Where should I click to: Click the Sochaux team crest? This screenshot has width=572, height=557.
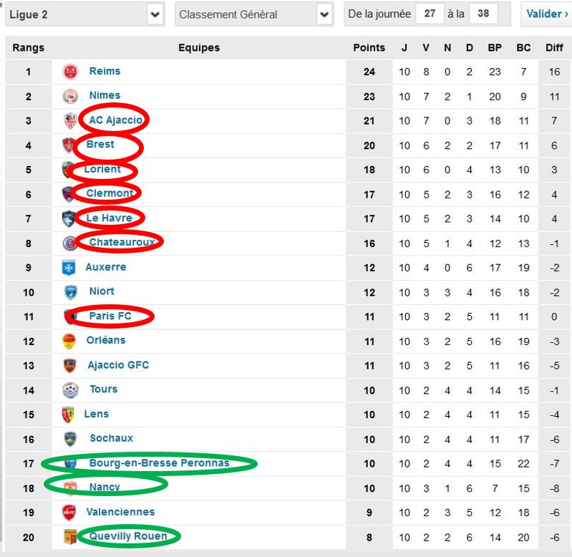coord(70,439)
